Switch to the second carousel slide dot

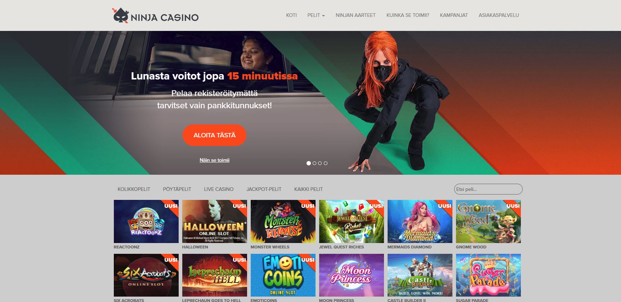314,163
